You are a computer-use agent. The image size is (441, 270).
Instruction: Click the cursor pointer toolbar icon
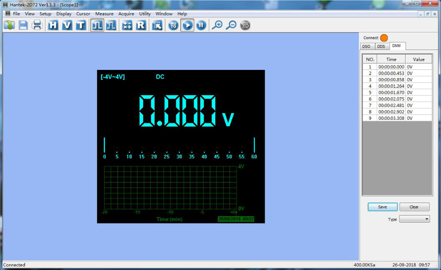pyautogui.click(x=157, y=25)
